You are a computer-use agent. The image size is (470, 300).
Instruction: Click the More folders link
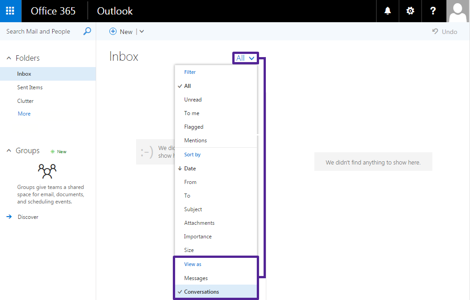(24, 114)
